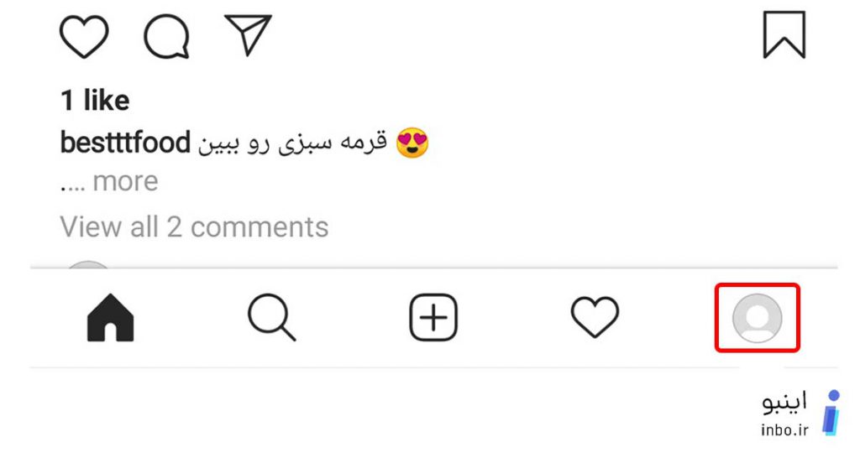Tap View all 2 comments
The image size is (860, 458).
coord(194,227)
